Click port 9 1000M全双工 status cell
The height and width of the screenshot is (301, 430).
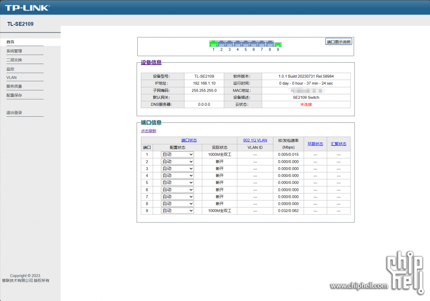coord(220,211)
